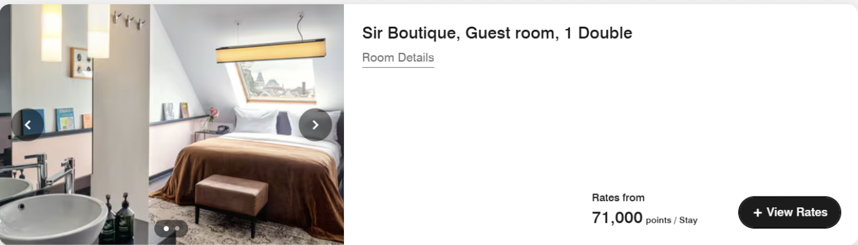This screenshot has height=245, width=858.
Task: Click the hanging yellow lamp above the bed
Action: (270, 50)
